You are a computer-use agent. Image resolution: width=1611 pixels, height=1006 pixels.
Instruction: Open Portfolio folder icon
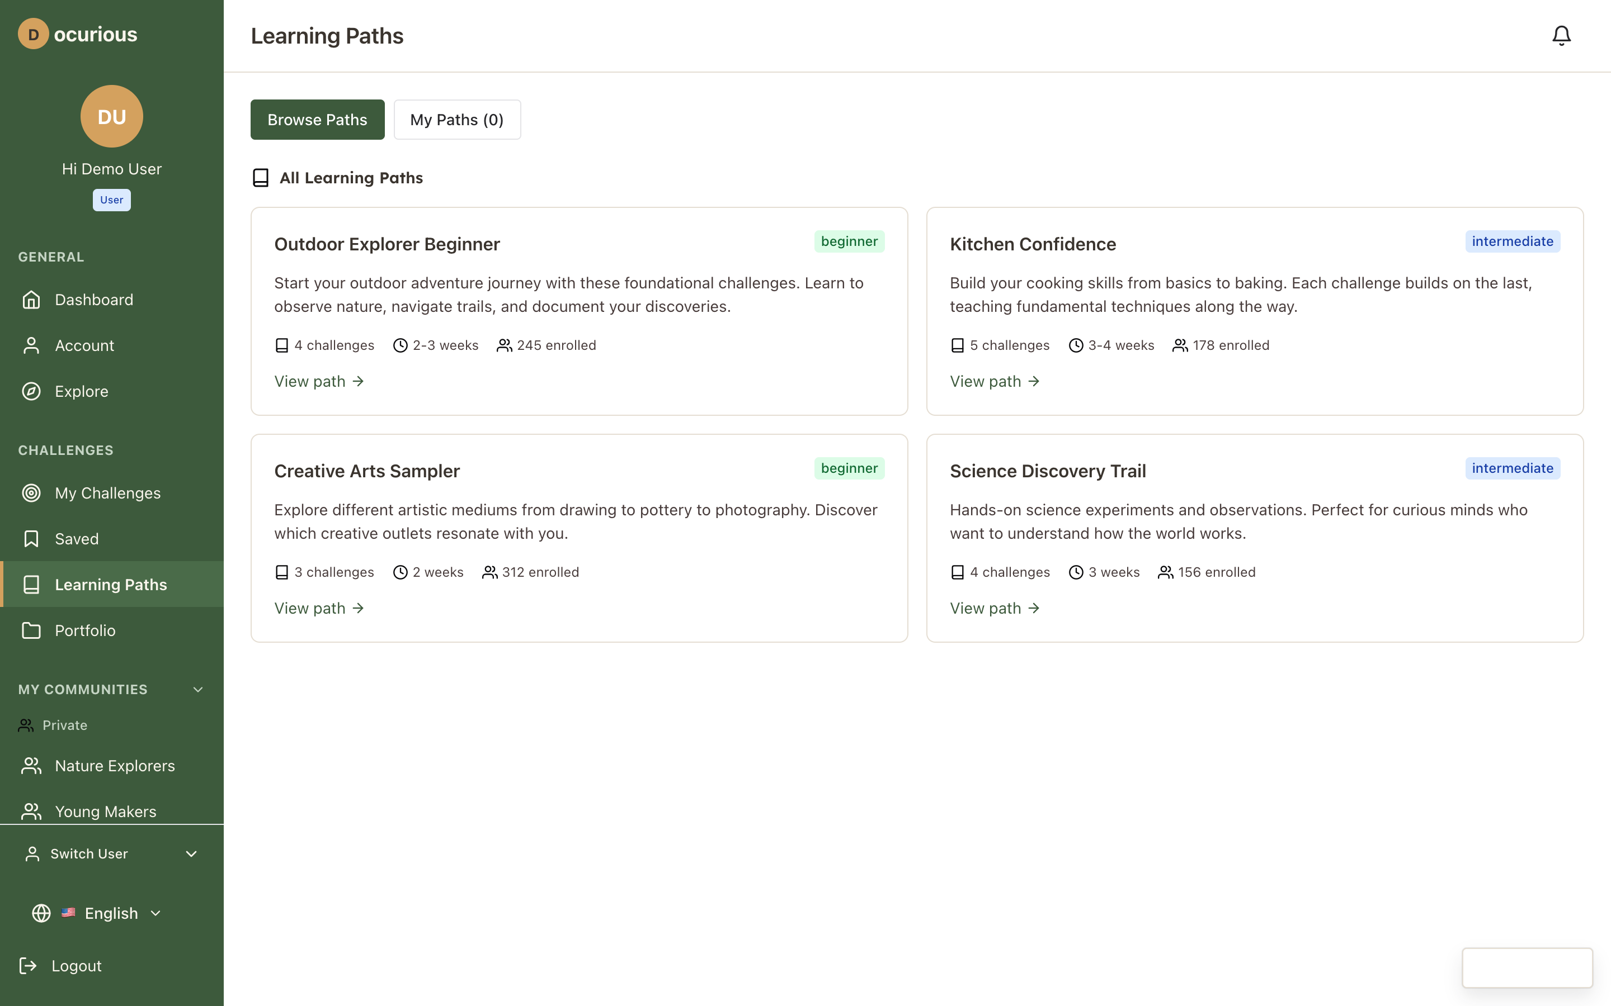click(x=31, y=630)
